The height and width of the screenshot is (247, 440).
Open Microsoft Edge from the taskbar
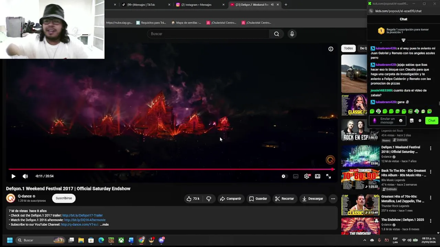(101, 240)
